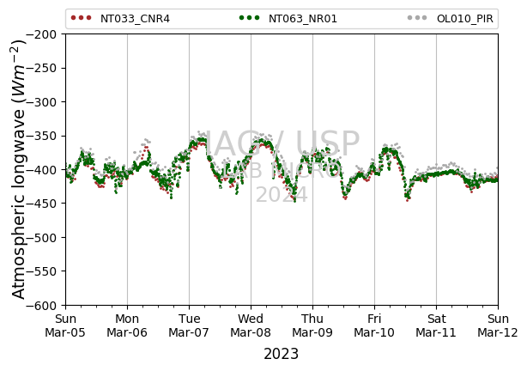Click the gray OL010_PIR legend marker
Viewport: 527px width, 371px height.
coord(417,17)
